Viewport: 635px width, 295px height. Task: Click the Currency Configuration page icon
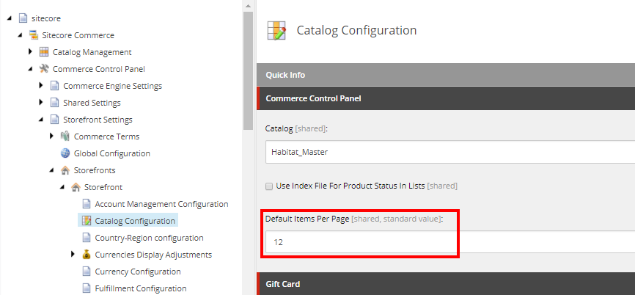[x=87, y=272]
